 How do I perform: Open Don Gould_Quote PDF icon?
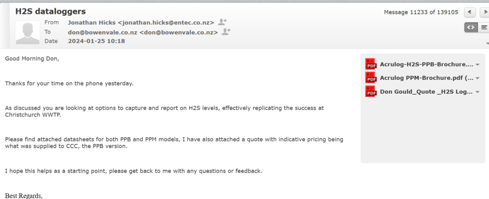(x=371, y=91)
